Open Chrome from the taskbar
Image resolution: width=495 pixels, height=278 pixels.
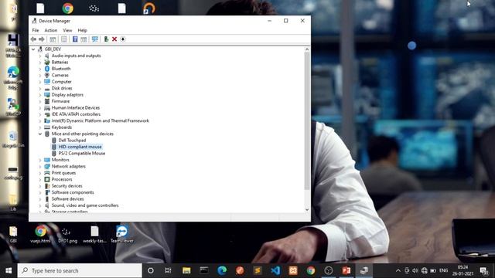(x=311, y=270)
